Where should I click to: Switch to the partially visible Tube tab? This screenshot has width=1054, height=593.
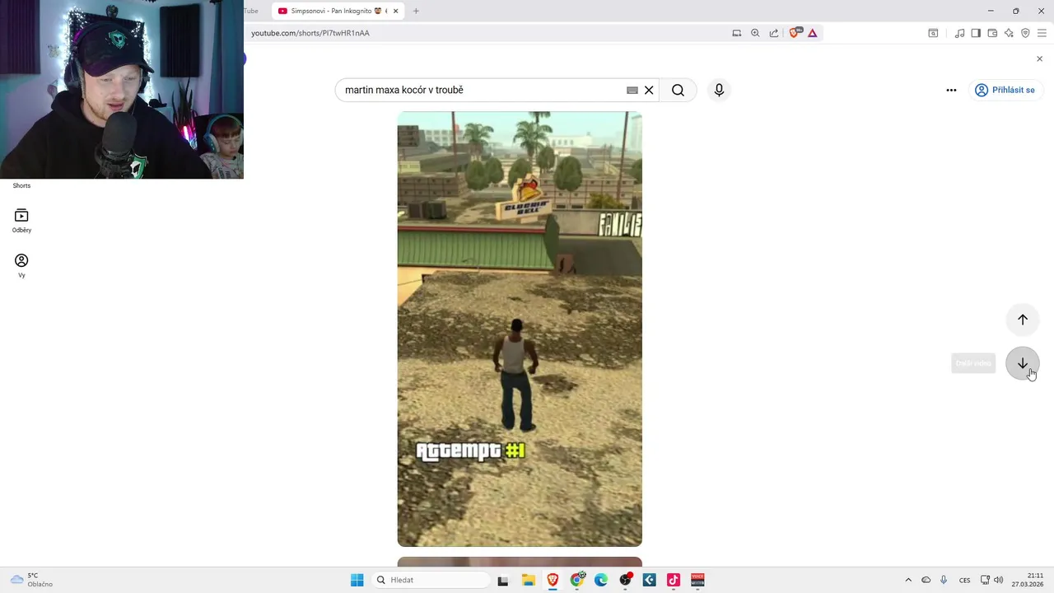tap(251, 11)
